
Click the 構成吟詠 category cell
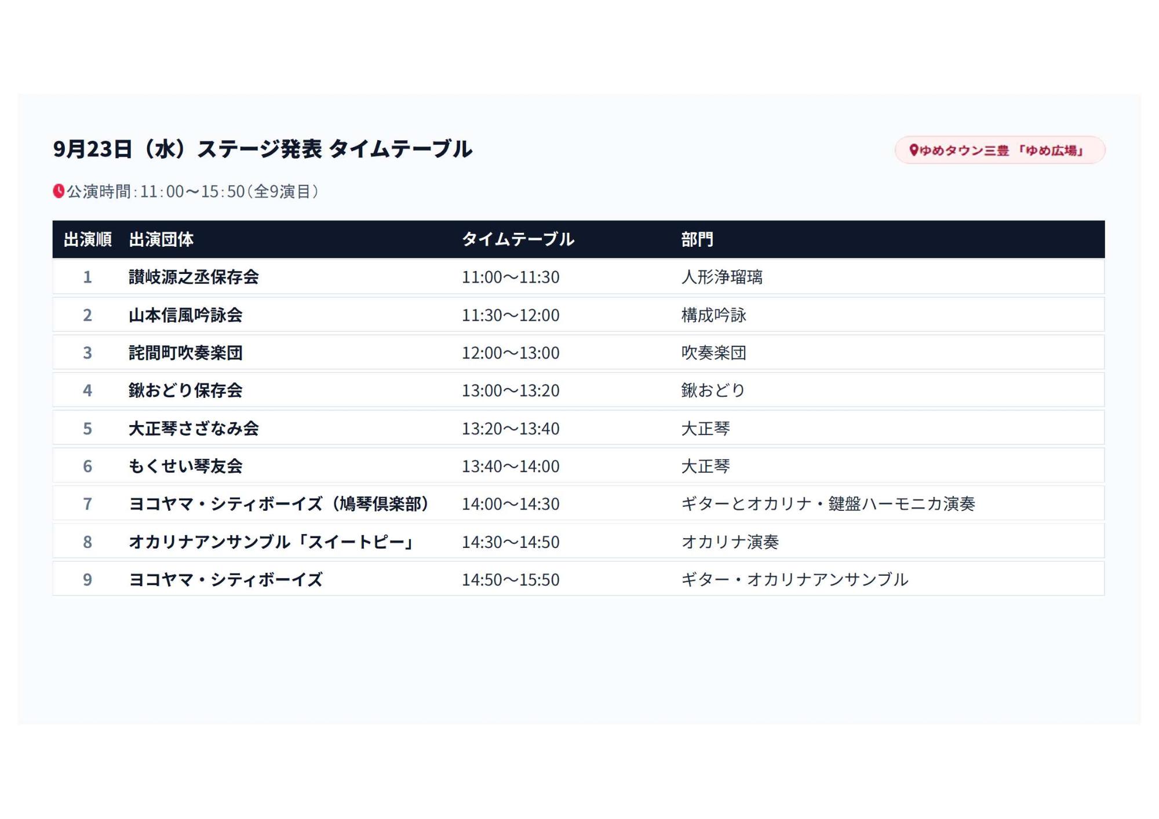(713, 315)
